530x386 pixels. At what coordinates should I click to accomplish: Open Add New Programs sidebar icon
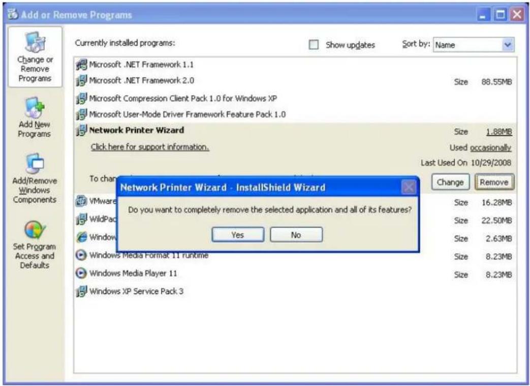[35, 108]
